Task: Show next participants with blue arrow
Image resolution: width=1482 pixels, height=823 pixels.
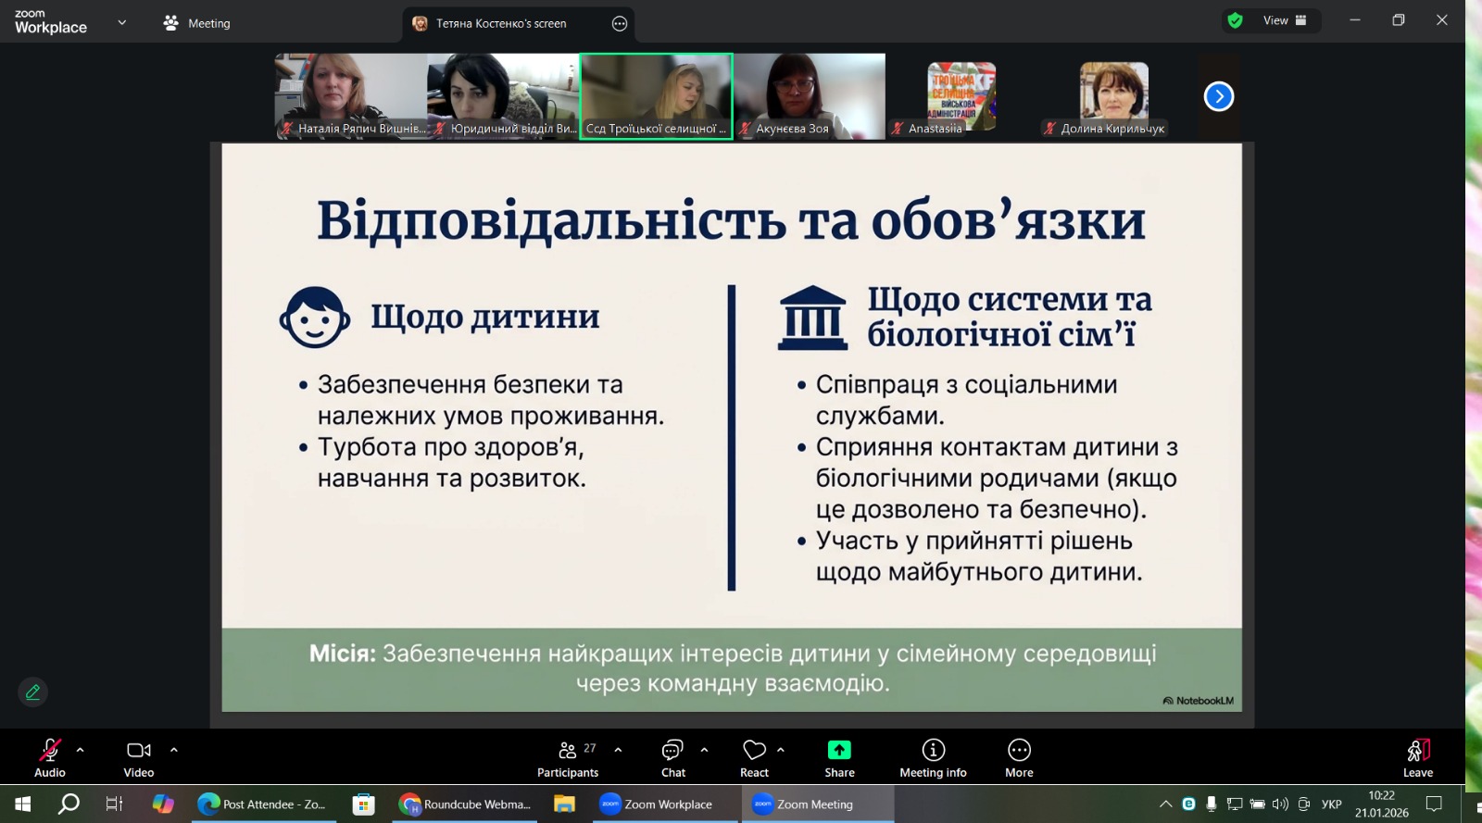Action: tap(1219, 96)
